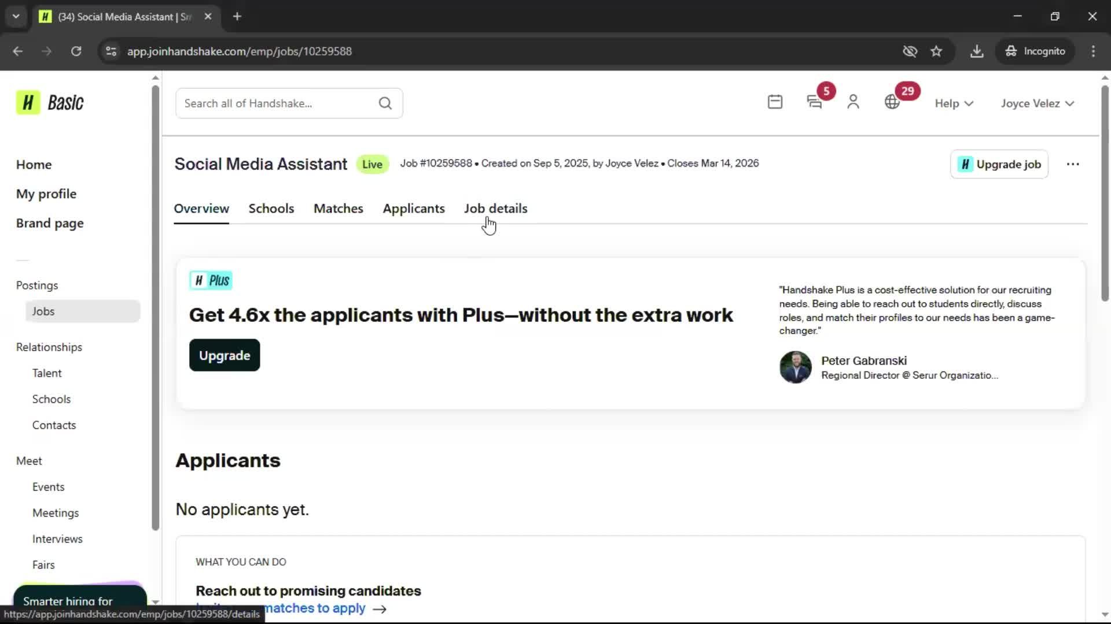Switch to the Matches tab
The width and height of the screenshot is (1111, 624).
339,208
